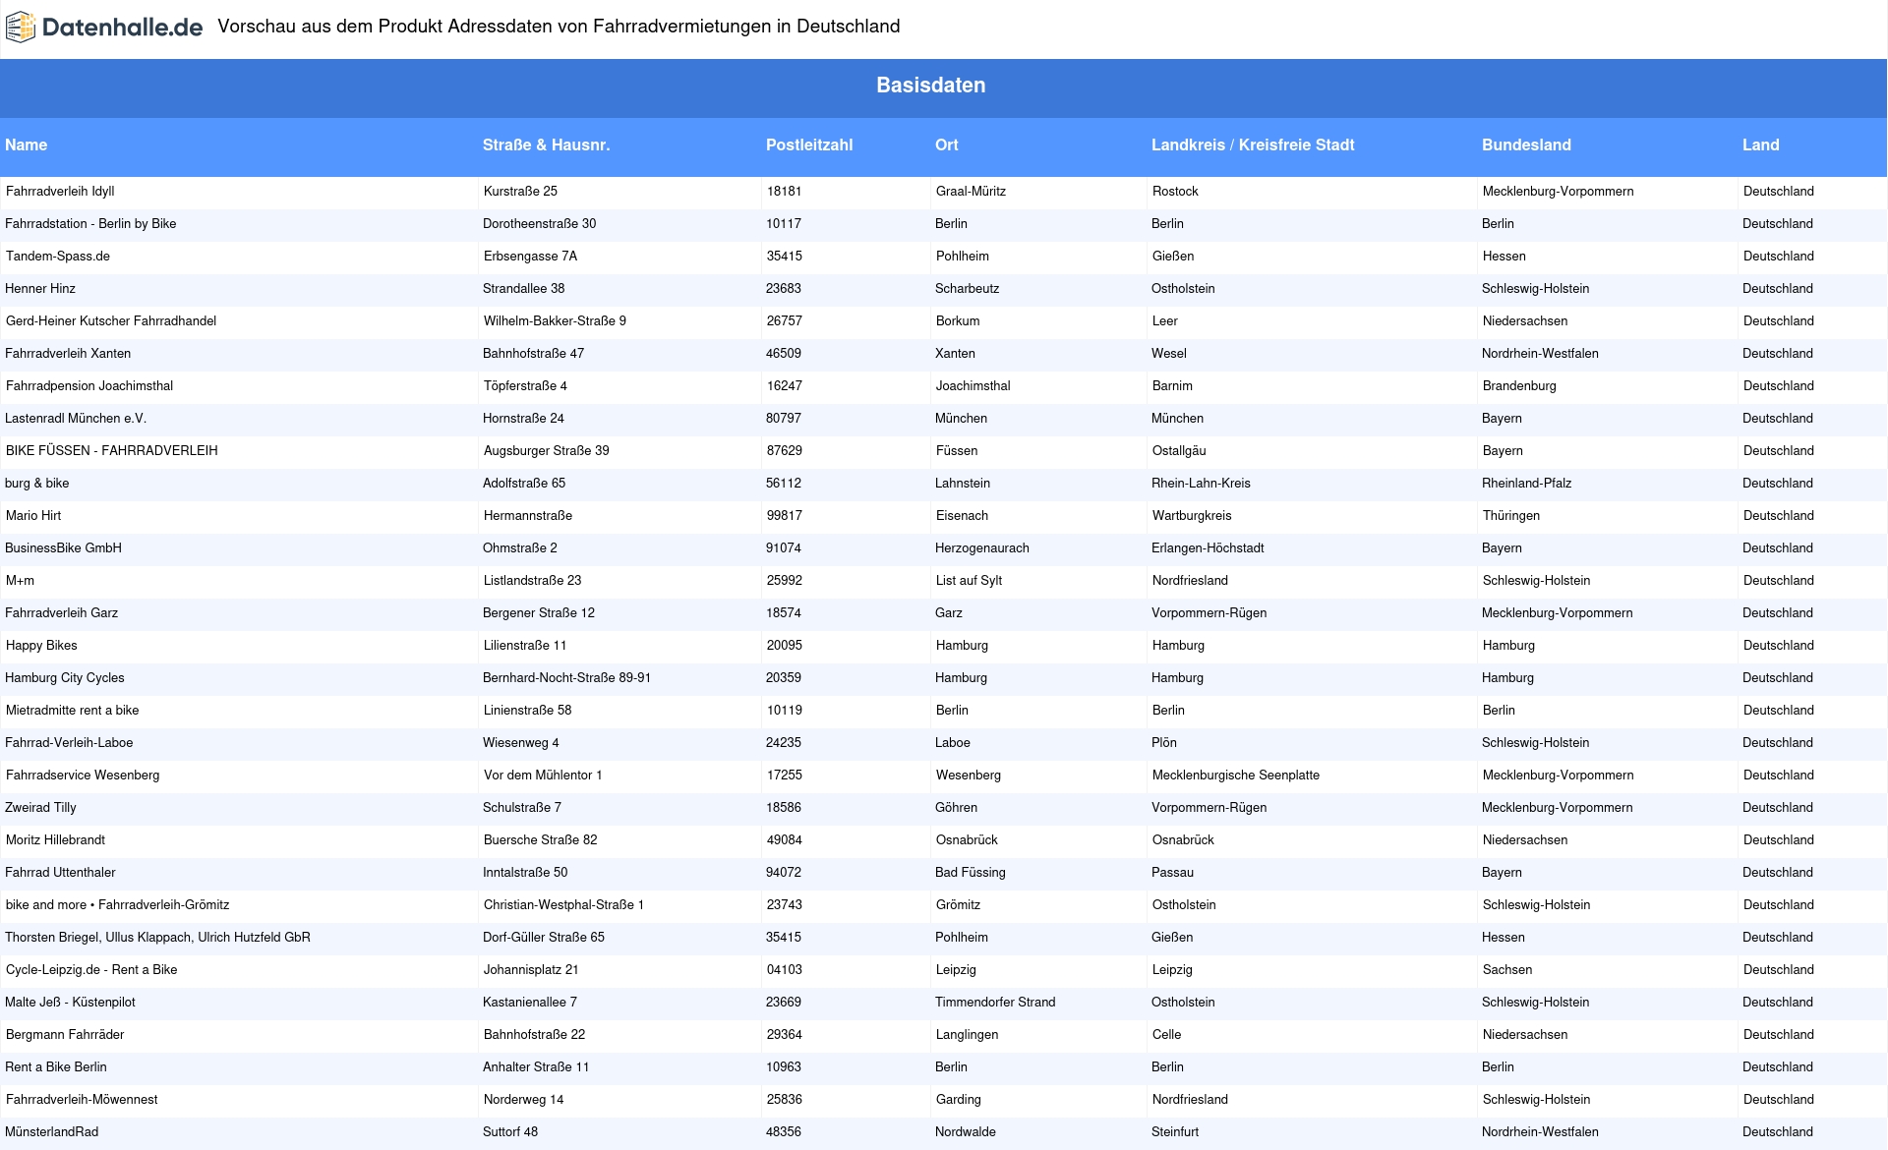Click BIKE FÜSSEN - FAHRRADVERLEIH
Viewport: 1888px width, 1150px height.
point(112,451)
